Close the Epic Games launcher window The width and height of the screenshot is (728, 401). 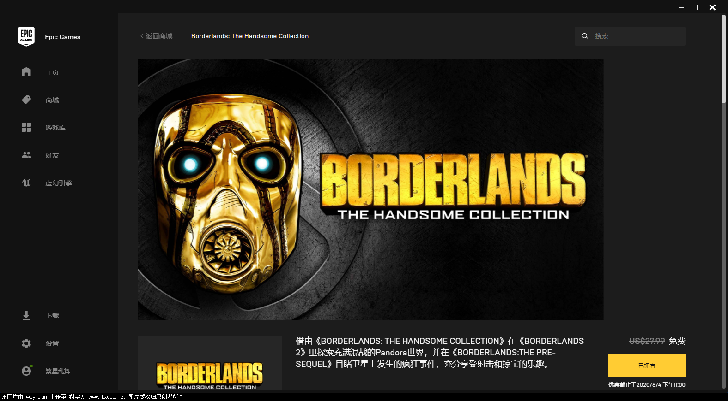pyautogui.click(x=712, y=7)
